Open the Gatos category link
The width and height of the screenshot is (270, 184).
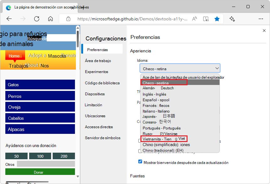pos(40,84)
